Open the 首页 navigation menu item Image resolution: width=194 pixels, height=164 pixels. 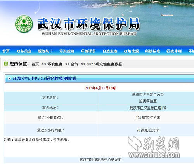[x=6, y=51]
